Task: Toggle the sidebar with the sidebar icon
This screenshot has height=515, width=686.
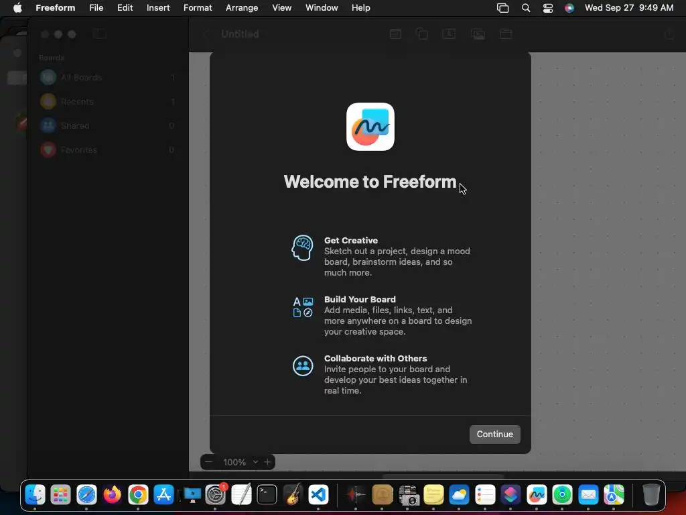Action: 100,34
